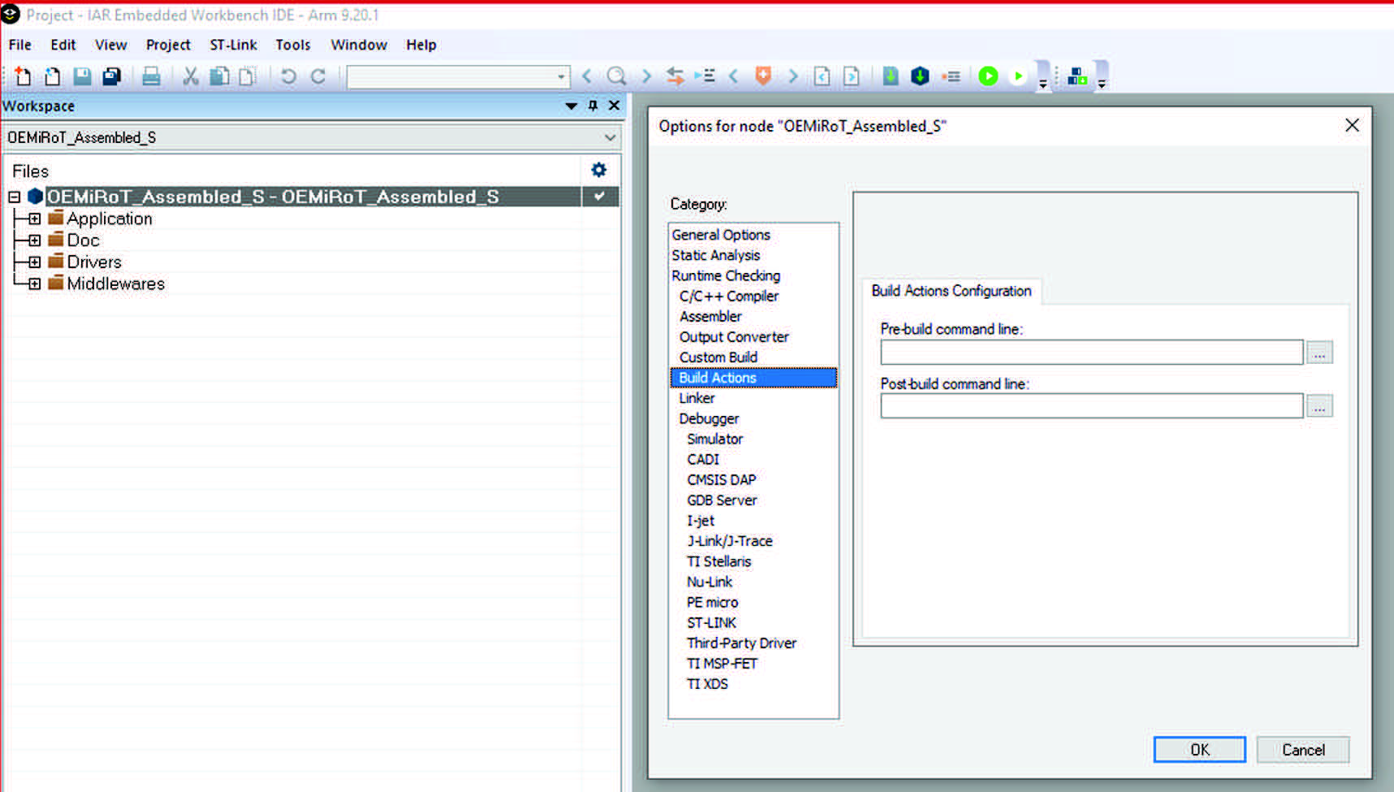Screen dimensions: 1394x792
Task: Click the Post-build command line input field
Action: [1092, 406]
